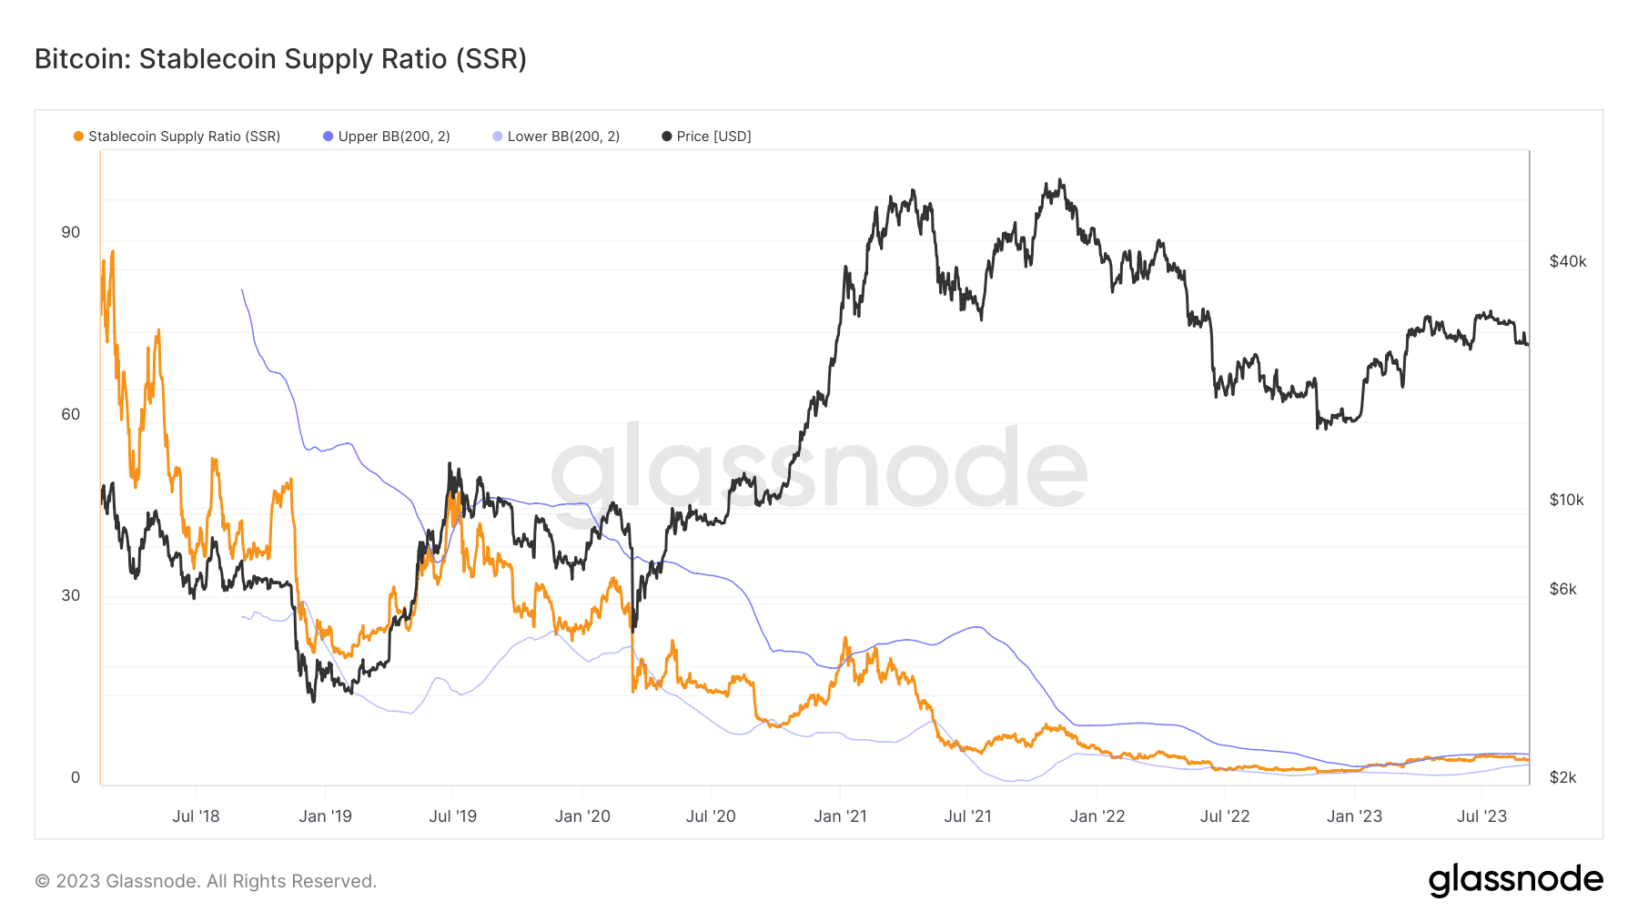1638x922 pixels.
Task: Click the Jan '21 x-axis label
Action: coord(840,816)
